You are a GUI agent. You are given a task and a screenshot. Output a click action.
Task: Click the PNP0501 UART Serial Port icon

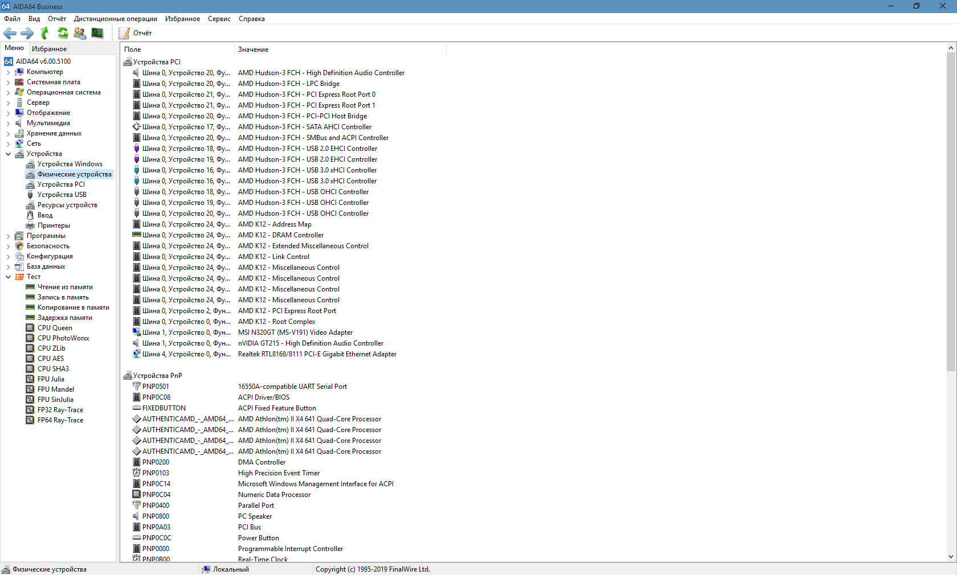click(x=137, y=387)
